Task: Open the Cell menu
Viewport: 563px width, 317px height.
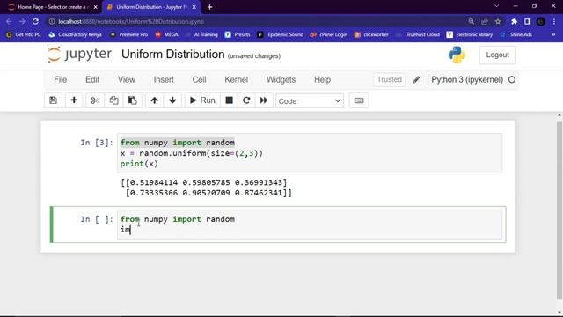Action: 200,80
